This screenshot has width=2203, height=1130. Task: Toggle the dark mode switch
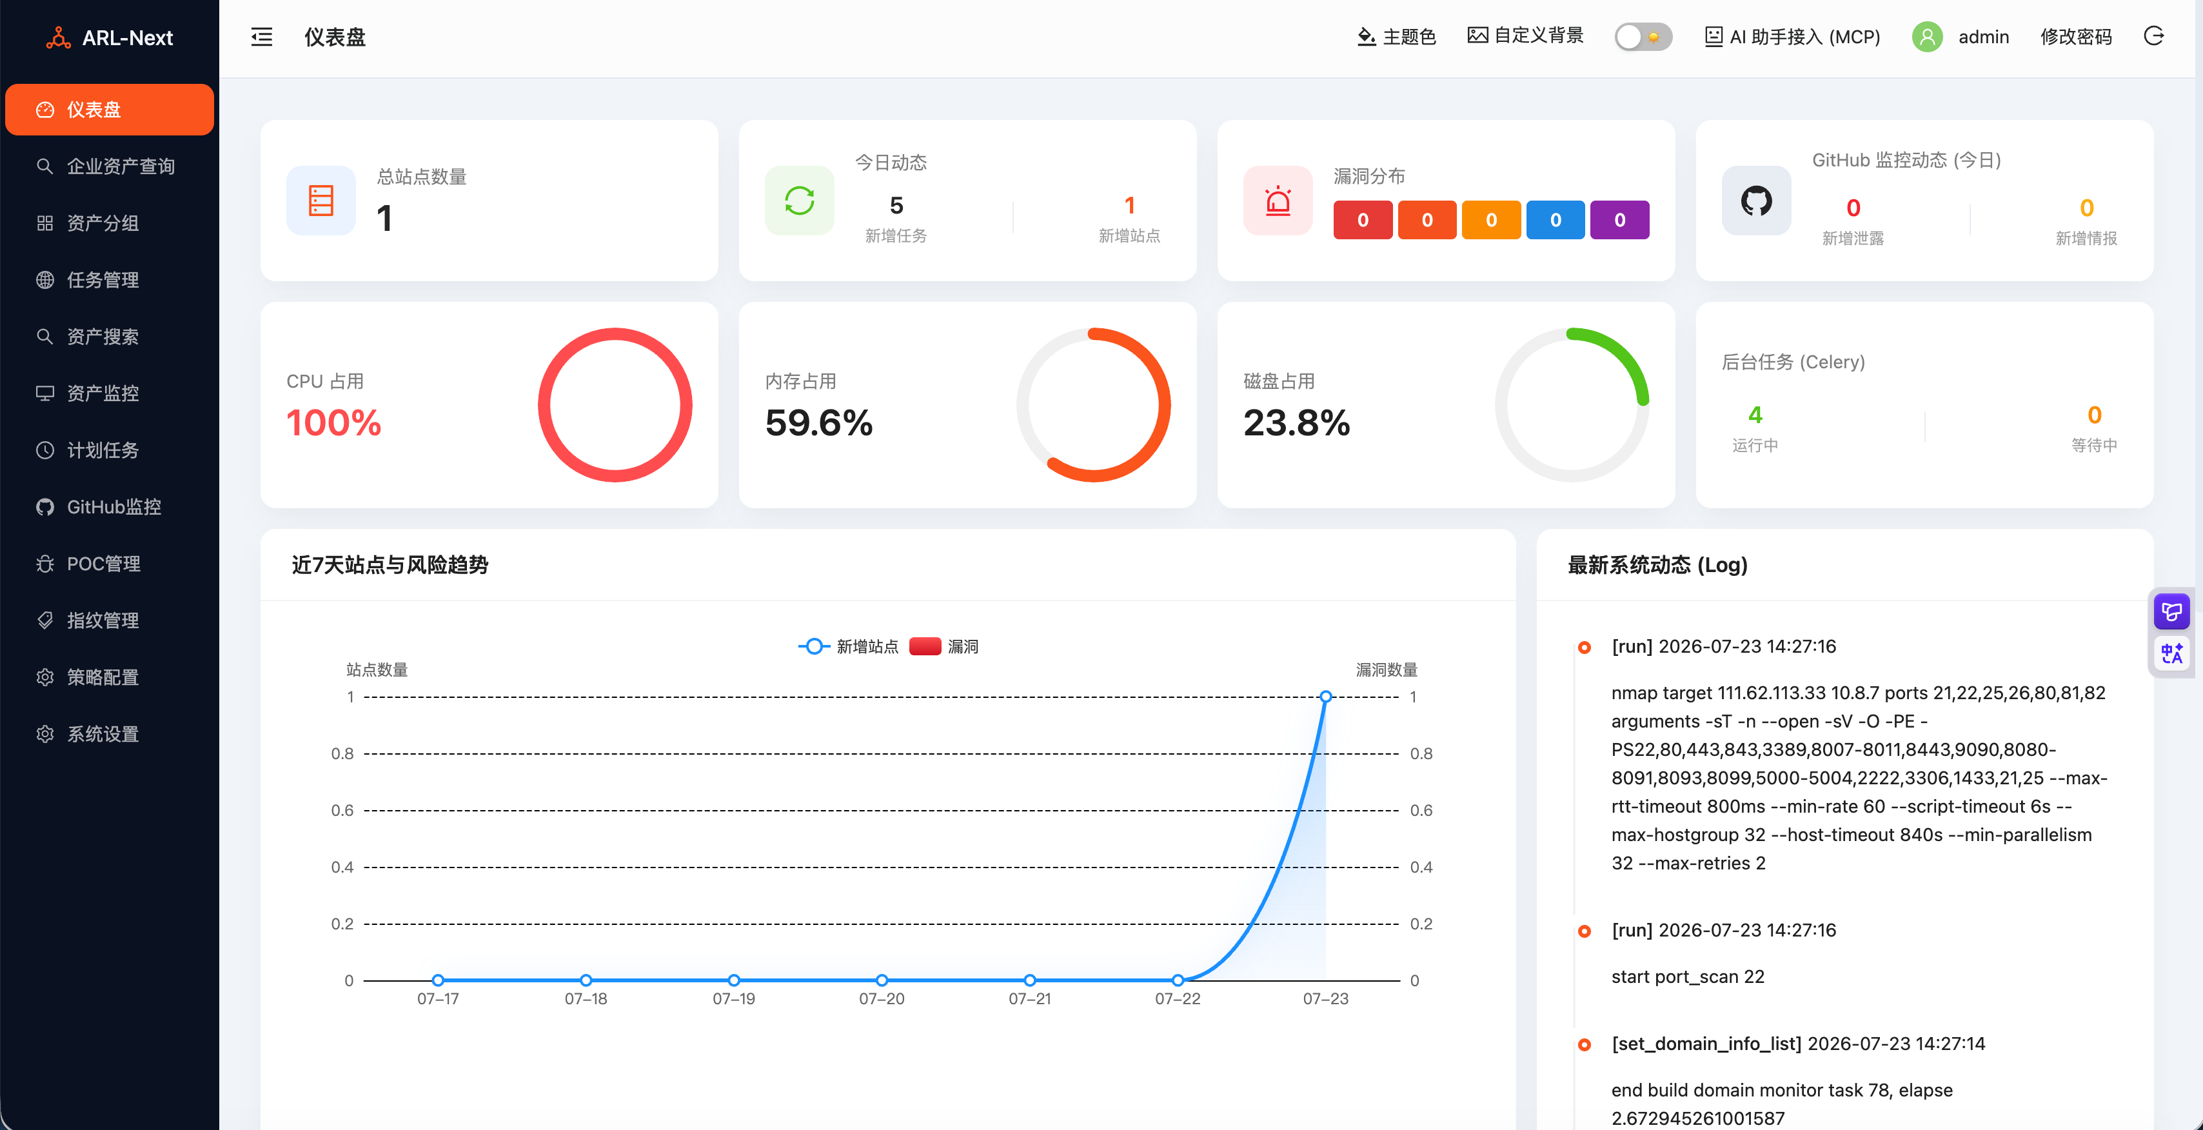click(x=1643, y=37)
